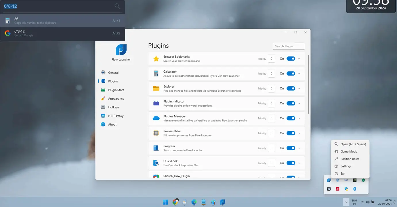Image resolution: width=397 pixels, height=207 pixels.
Task: Turn off the Explorer plugin switch
Action: pos(291,89)
